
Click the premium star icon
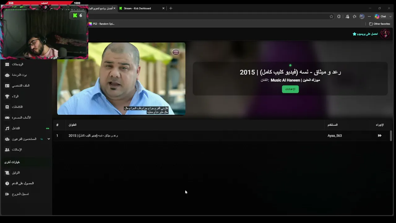point(355,34)
